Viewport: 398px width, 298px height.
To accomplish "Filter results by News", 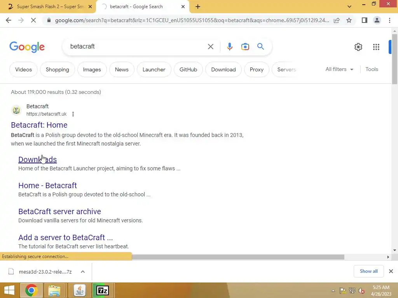I will (x=122, y=69).
